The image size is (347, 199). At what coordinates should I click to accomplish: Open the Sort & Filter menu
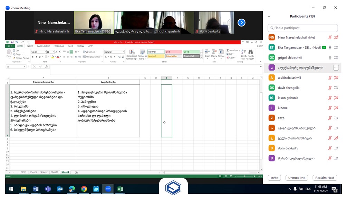[243, 54]
